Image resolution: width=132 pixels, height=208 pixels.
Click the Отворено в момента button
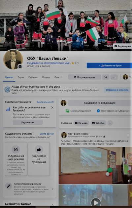click(117, 90)
